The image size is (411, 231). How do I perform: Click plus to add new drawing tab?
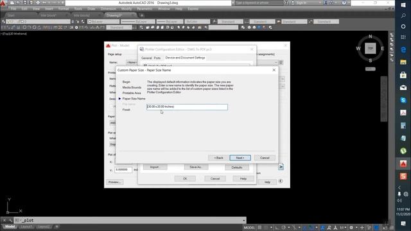coord(142,15)
